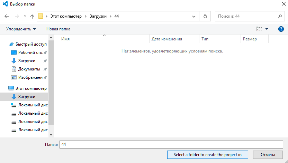Click Новая папка to create folder
288x163 pixels.
click(58, 29)
